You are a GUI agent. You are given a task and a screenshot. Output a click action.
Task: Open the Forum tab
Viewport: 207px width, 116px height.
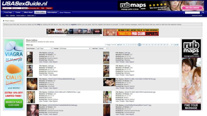pyautogui.click(x=18, y=12)
